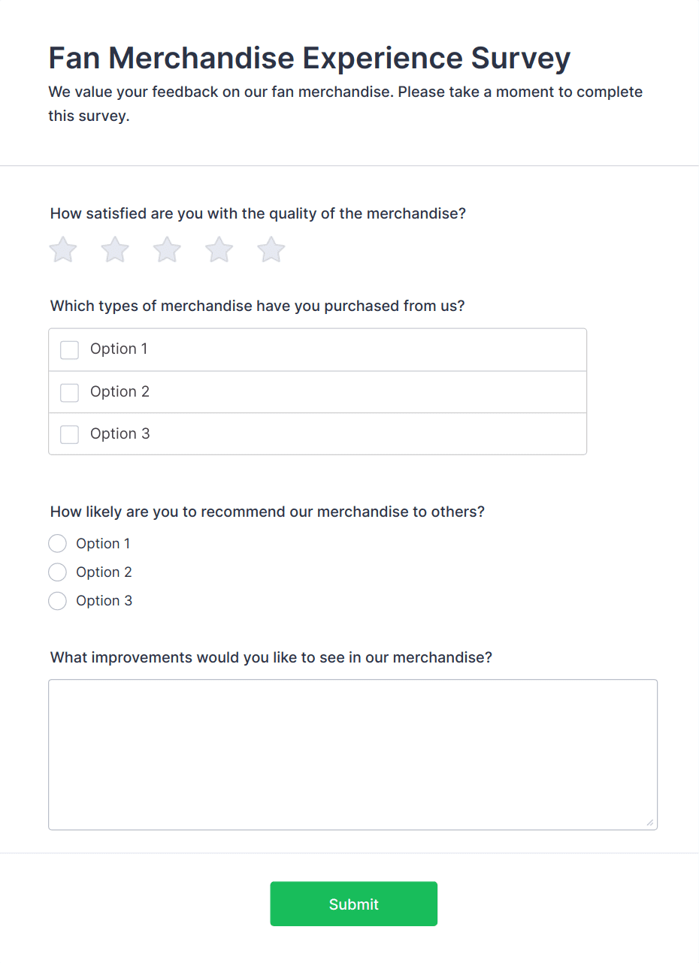Image resolution: width=699 pixels, height=963 pixels.
Task: Select Option 1 for recommendation likelihood
Action: [x=57, y=543]
